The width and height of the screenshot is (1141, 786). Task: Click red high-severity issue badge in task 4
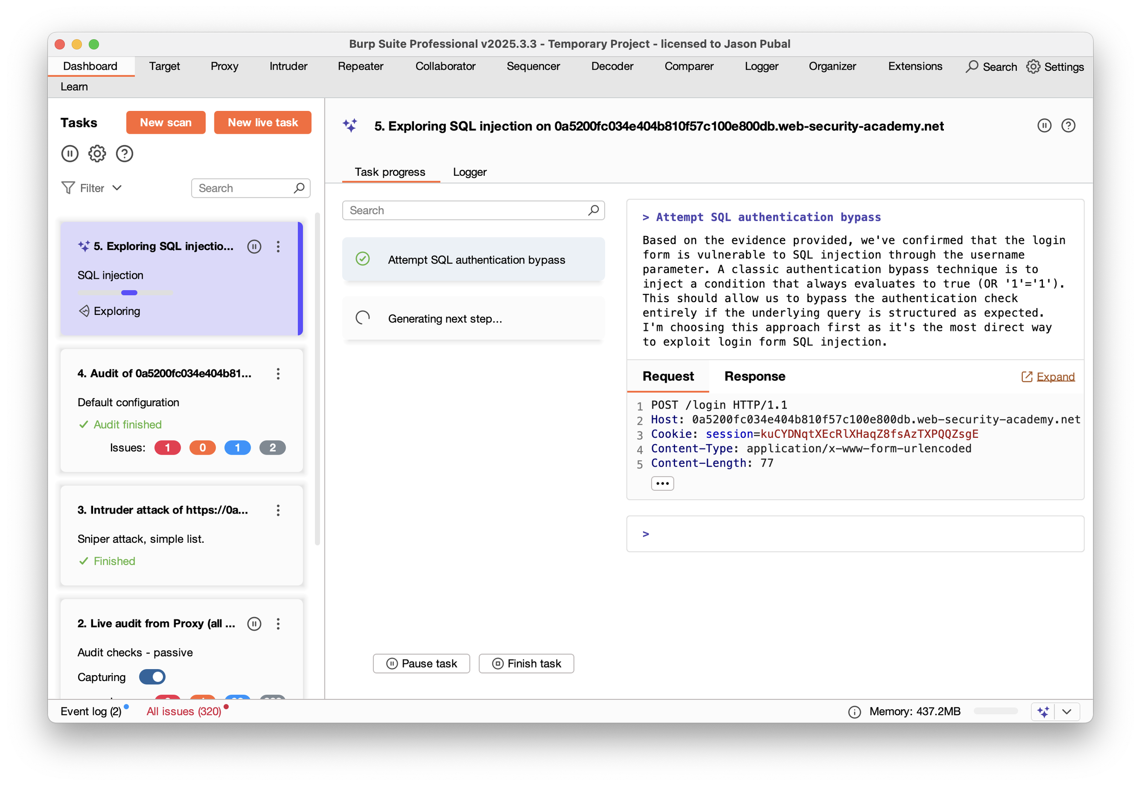[x=167, y=448]
